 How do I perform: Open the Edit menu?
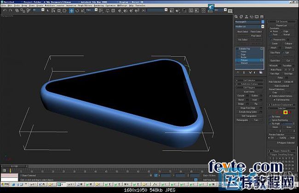pos(10,6)
